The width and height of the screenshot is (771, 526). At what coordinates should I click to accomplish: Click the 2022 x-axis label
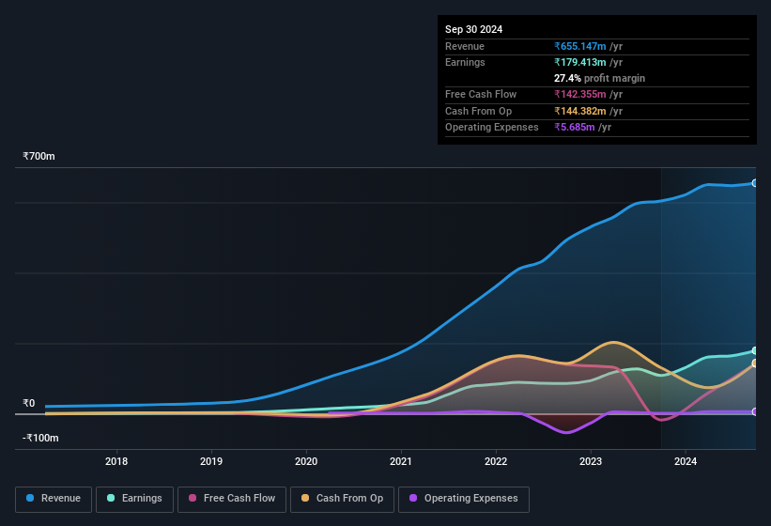[496, 461]
